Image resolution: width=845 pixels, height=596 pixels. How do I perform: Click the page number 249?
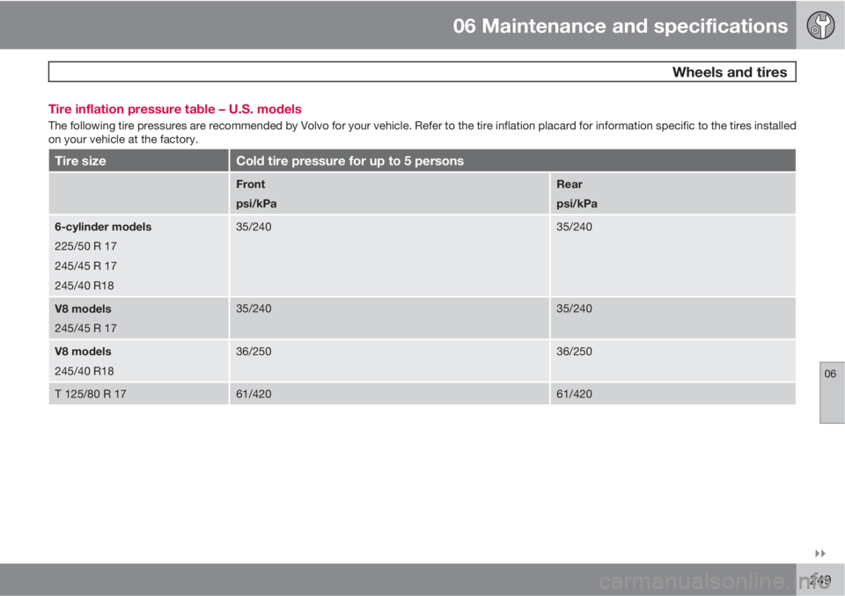click(819, 580)
